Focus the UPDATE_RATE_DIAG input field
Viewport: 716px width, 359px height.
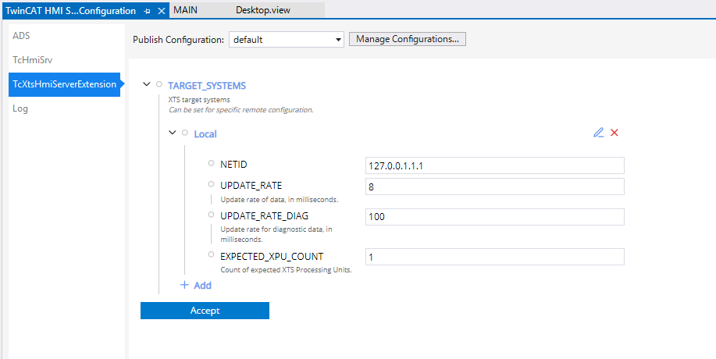[494, 217]
